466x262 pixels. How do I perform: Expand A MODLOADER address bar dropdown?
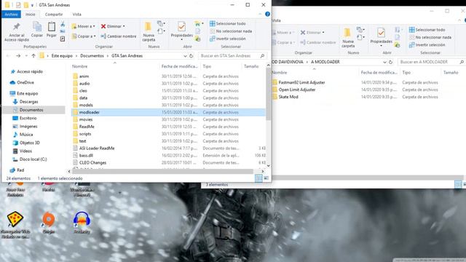(x=384, y=62)
